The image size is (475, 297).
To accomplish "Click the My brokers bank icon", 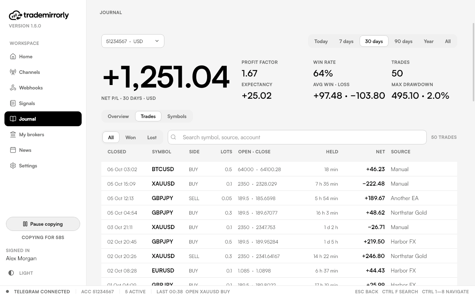I will [13, 134].
